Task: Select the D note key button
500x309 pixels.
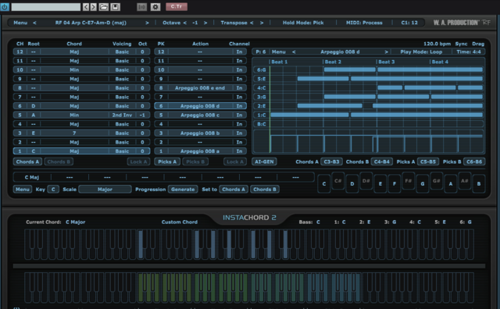Action: [352, 184]
